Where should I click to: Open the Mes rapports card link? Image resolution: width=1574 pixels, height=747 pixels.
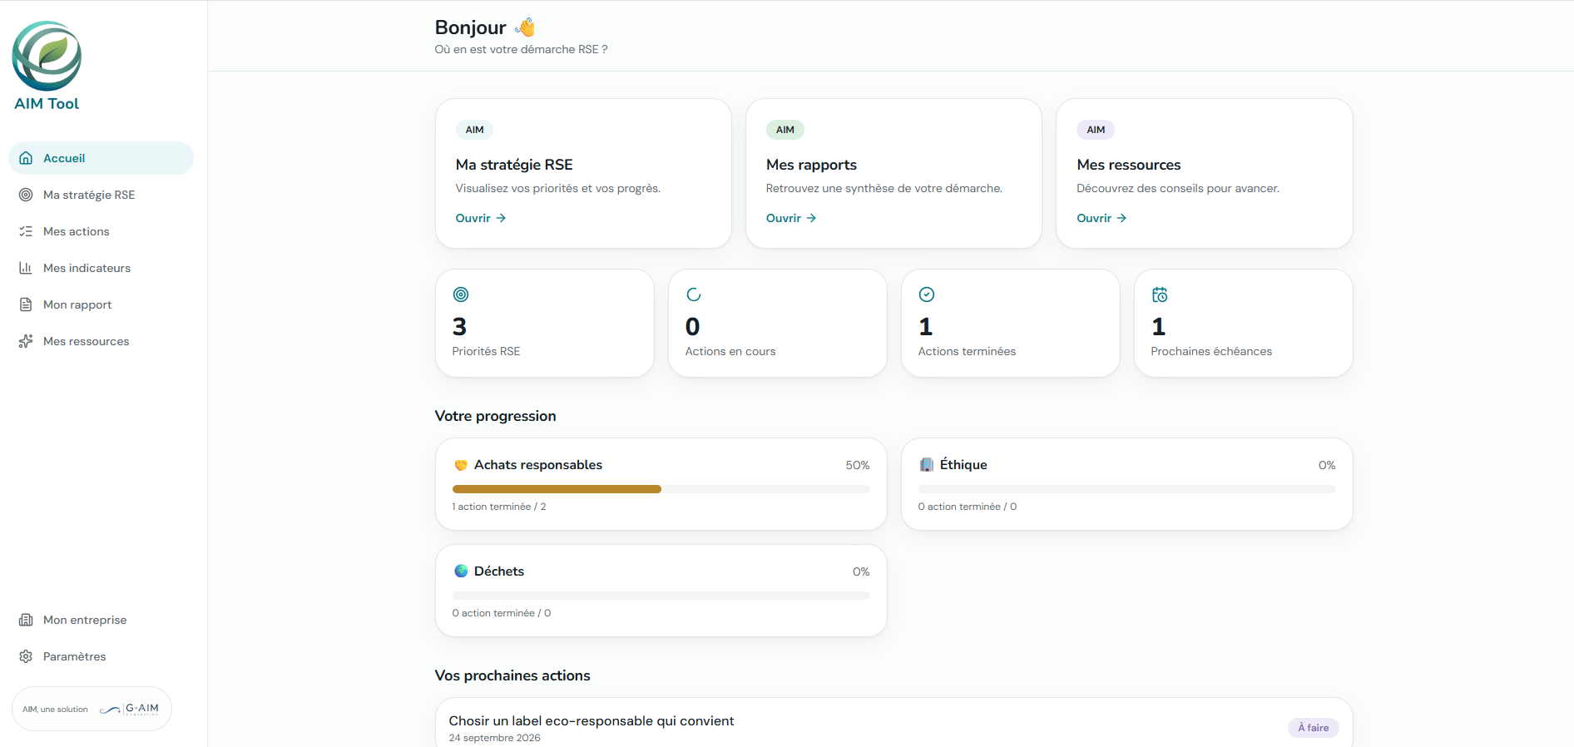791,218
